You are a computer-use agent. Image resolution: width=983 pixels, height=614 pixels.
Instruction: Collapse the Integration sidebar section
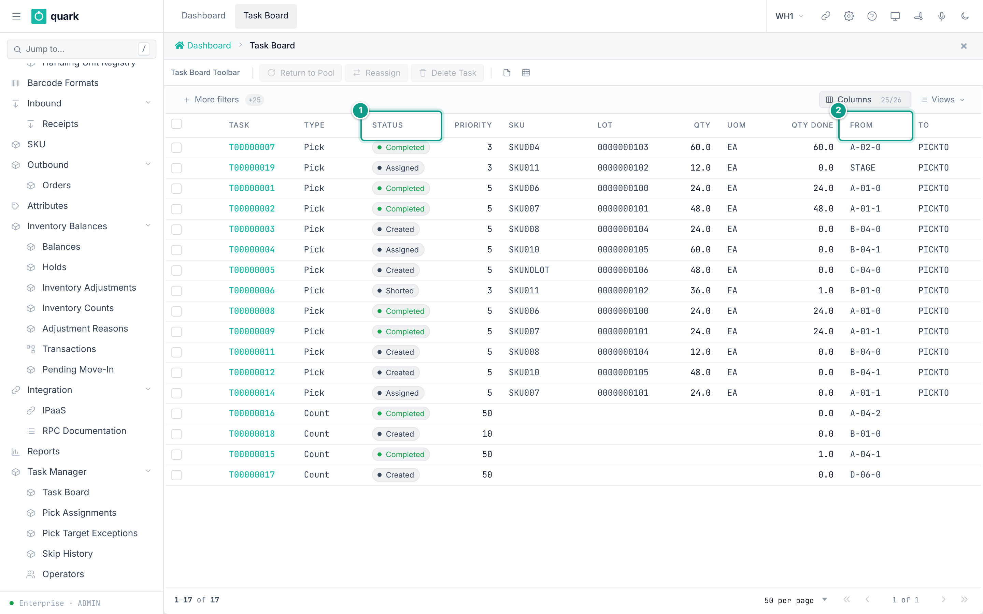tap(148, 390)
